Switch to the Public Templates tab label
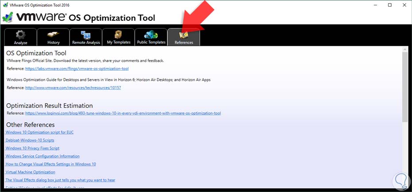 (151, 42)
